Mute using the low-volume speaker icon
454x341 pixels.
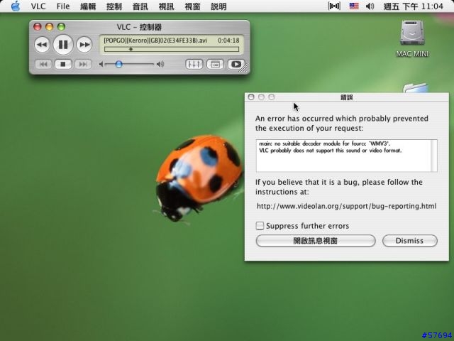pyautogui.click(x=101, y=64)
